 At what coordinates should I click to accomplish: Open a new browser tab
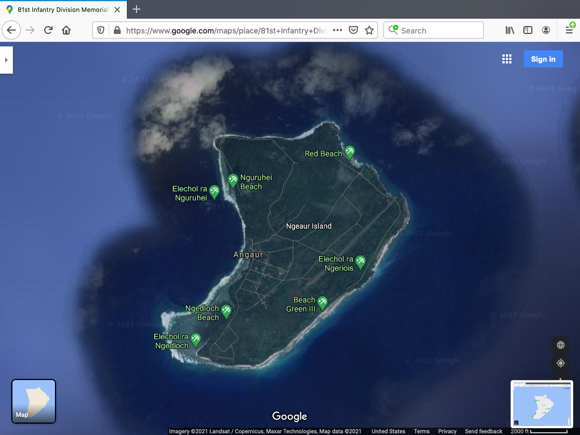tap(137, 9)
